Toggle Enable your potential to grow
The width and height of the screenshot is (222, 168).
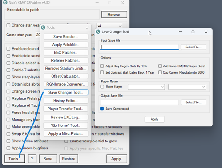click(x=66, y=141)
